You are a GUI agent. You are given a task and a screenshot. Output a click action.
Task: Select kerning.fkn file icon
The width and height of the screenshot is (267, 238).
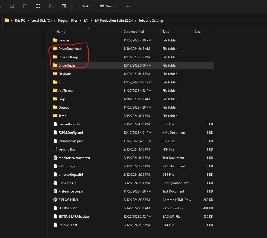point(56,149)
